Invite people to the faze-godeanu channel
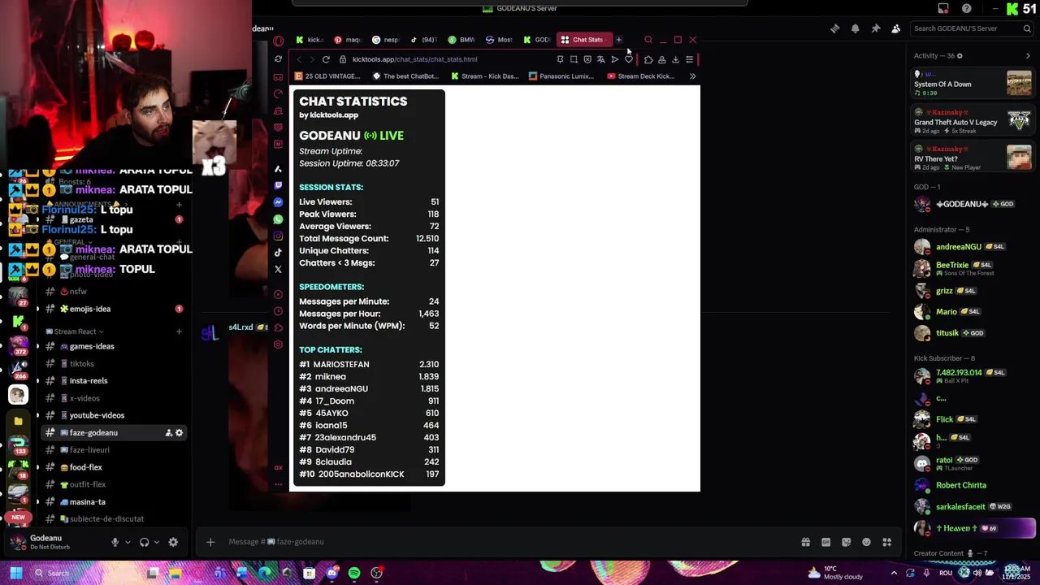 [x=168, y=433]
